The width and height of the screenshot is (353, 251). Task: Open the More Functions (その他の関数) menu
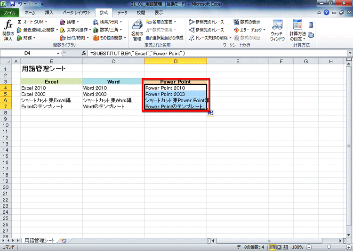(110, 38)
